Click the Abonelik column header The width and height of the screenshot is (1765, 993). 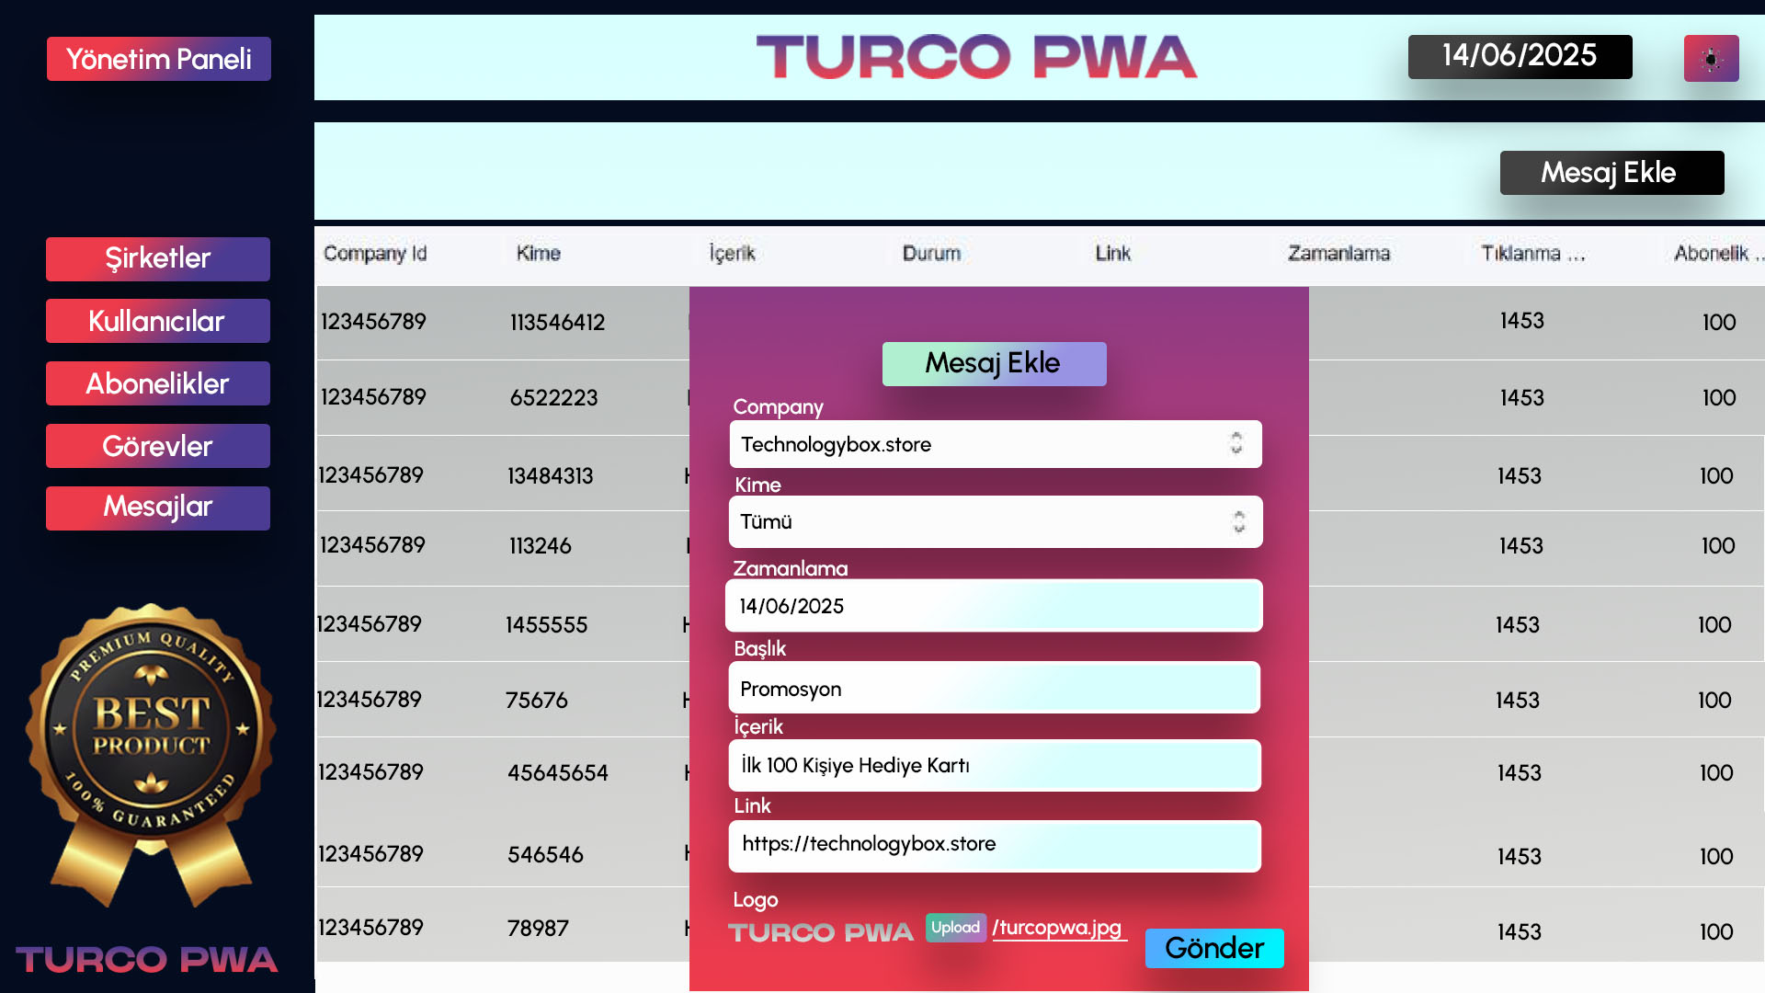tap(1717, 254)
